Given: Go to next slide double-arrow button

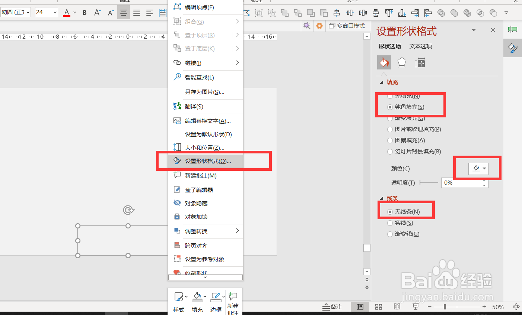Looking at the screenshot, I should coord(367,287).
